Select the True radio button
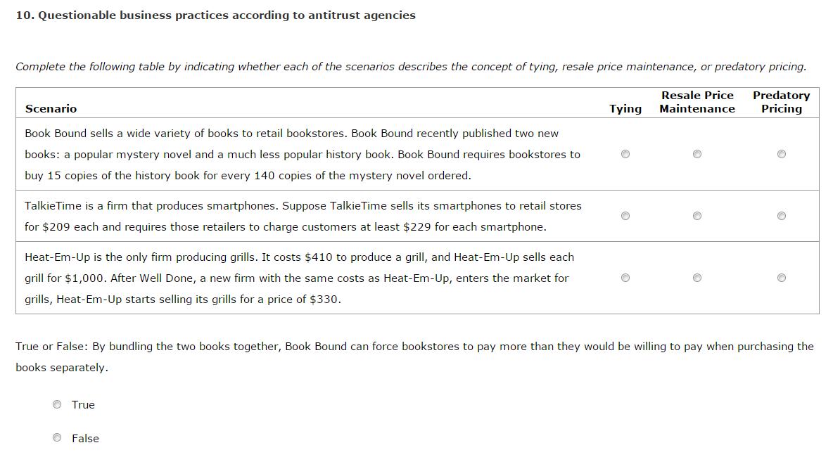 click(57, 404)
